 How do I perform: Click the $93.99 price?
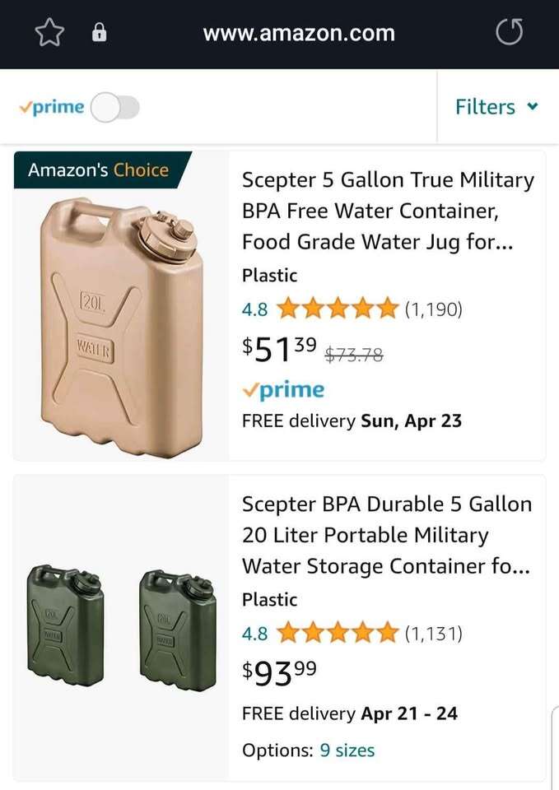(280, 673)
